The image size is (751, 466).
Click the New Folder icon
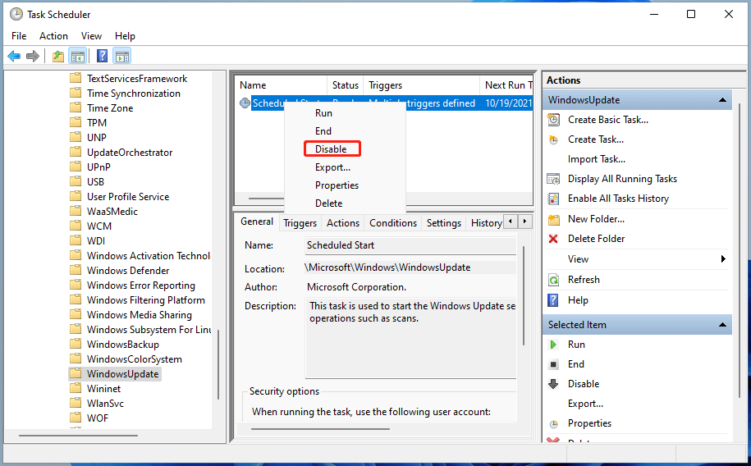pos(554,219)
